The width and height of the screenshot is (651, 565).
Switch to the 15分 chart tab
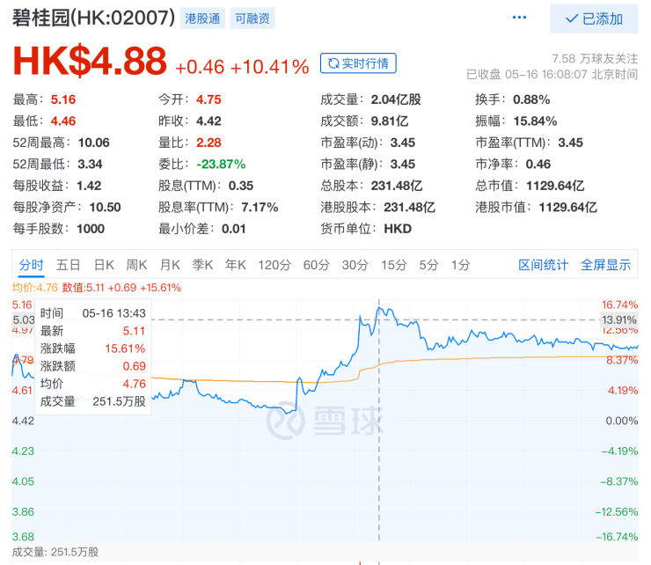[394, 265]
